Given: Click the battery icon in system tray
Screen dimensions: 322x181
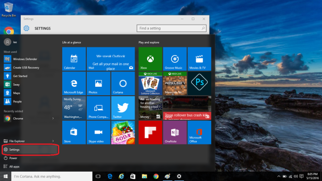Looking at the screenshot, I should coord(284,176).
